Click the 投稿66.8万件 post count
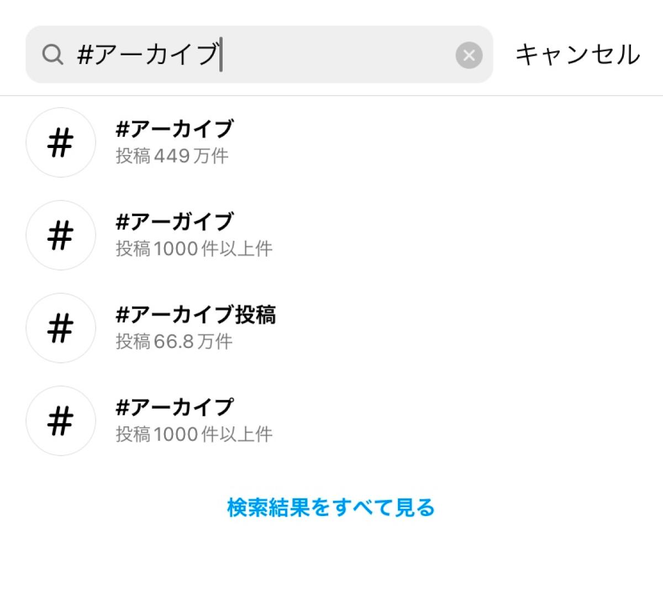Image resolution: width=663 pixels, height=596 pixels. click(173, 342)
